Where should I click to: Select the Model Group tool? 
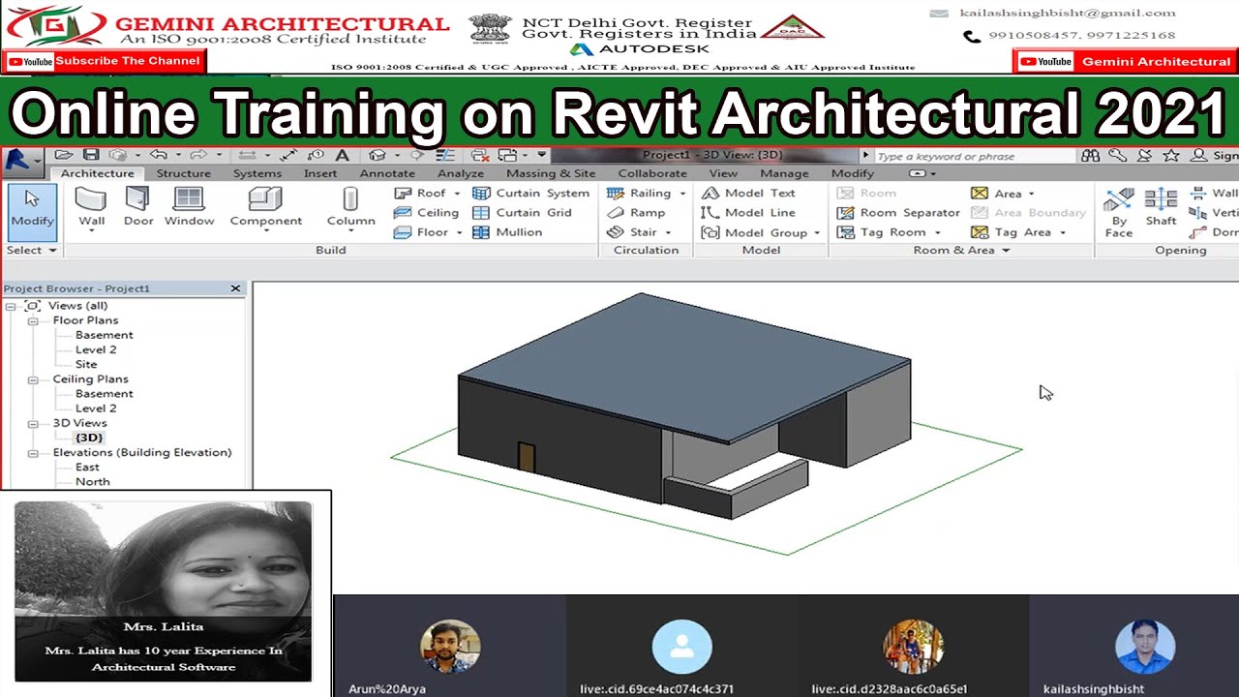click(x=760, y=232)
